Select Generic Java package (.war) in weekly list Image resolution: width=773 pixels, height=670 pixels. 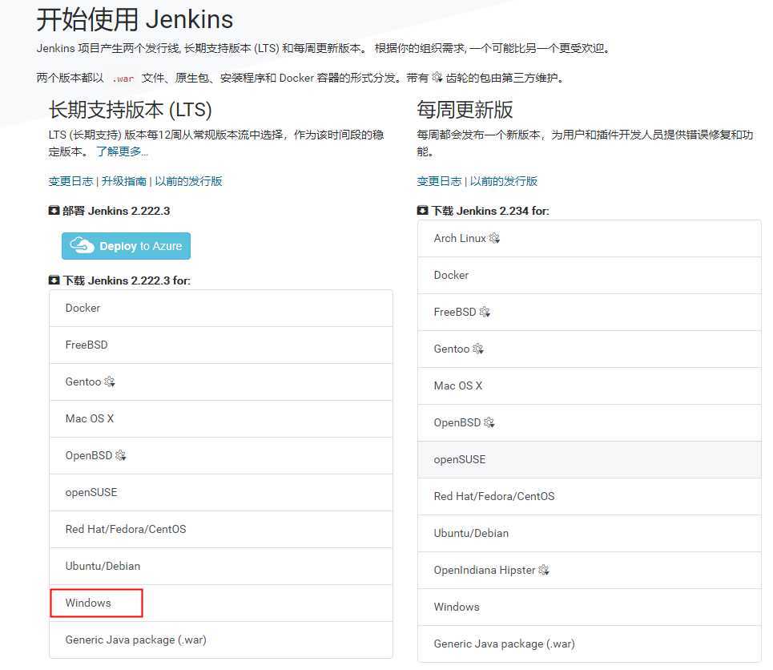pos(589,644)
